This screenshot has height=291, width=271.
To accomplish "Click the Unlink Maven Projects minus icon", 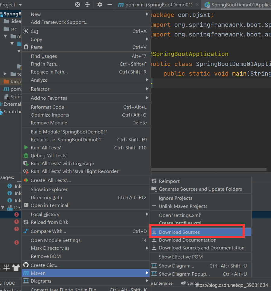I will [x=154, y=206].
